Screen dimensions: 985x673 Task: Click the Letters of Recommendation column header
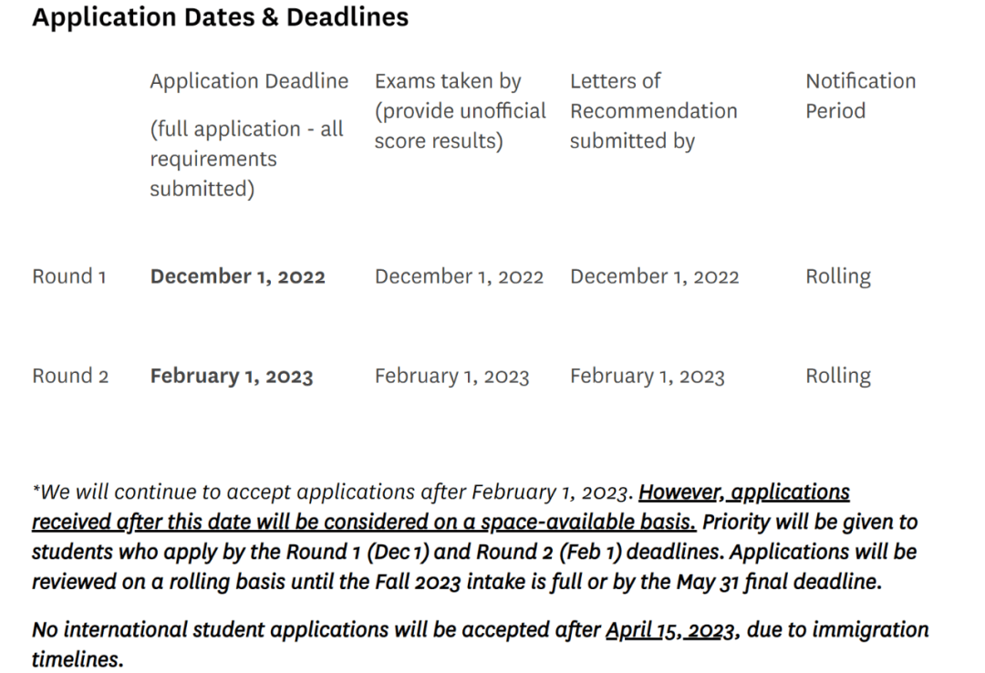(653, 110)
